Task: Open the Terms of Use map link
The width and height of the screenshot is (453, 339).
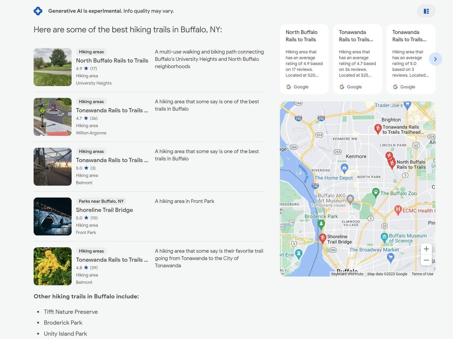Action: tap(422, 274)
